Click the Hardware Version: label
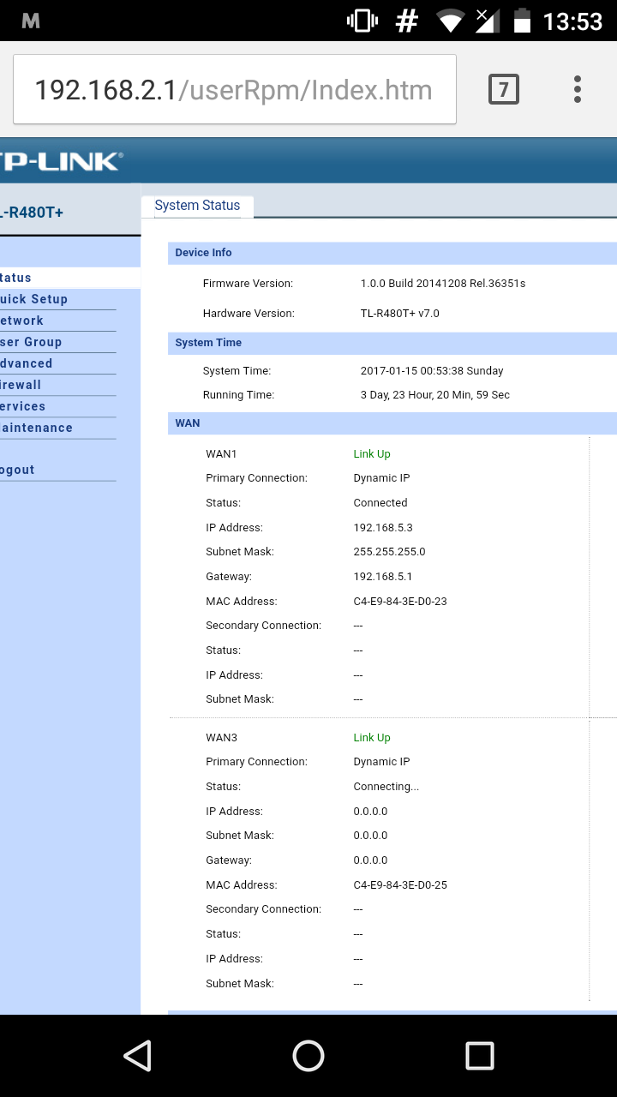 pos(249,314)
